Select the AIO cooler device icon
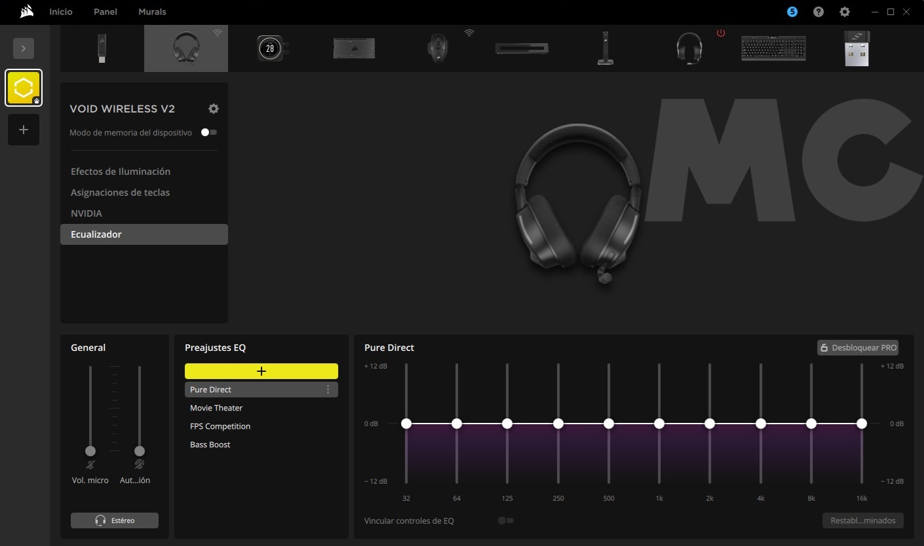 point(271,48)
